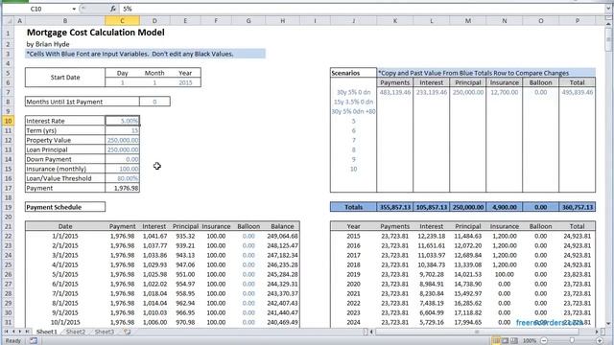Select the Sheet1 tab
The width and height of the screenshot is (614, 345).
click(x=47, y=332)
